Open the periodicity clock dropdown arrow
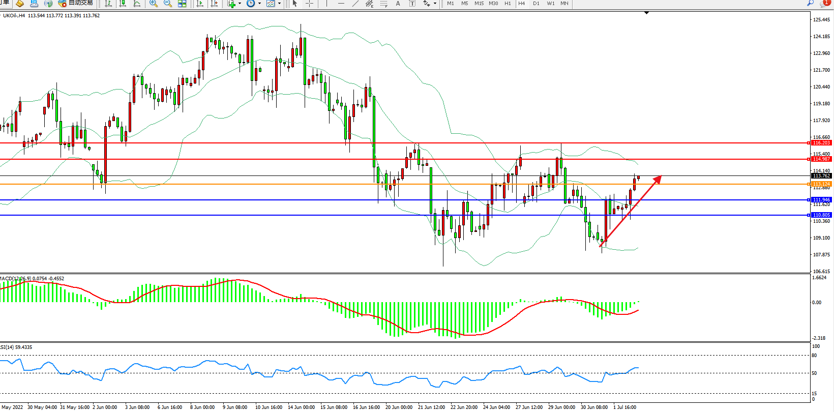Screen dimensions: 834x412 (x=259, y=4)
